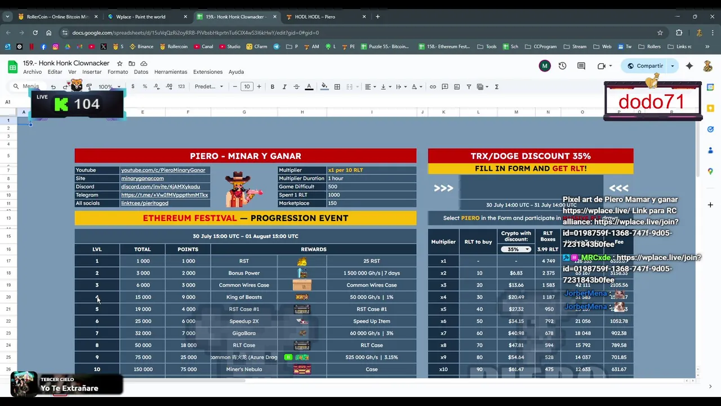This screenshot has height=406, width=721.
Task: Expand the Compartir dropdown arrow
Action: coord(672,66)
